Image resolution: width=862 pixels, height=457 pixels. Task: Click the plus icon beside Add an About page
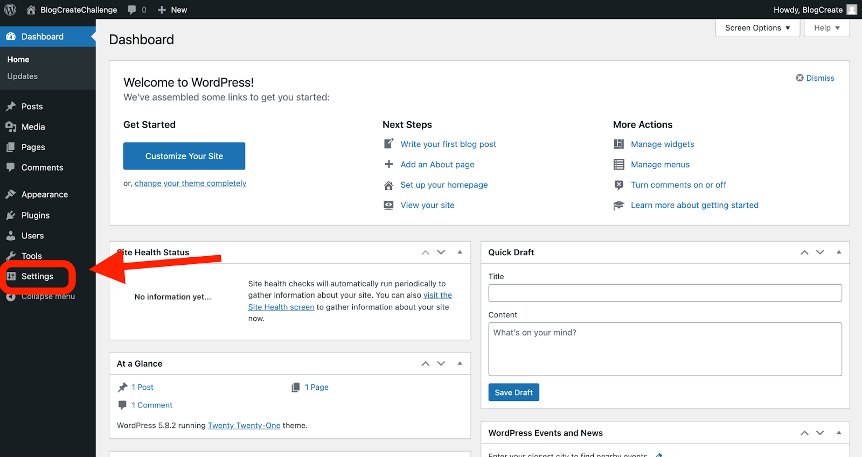388,164
